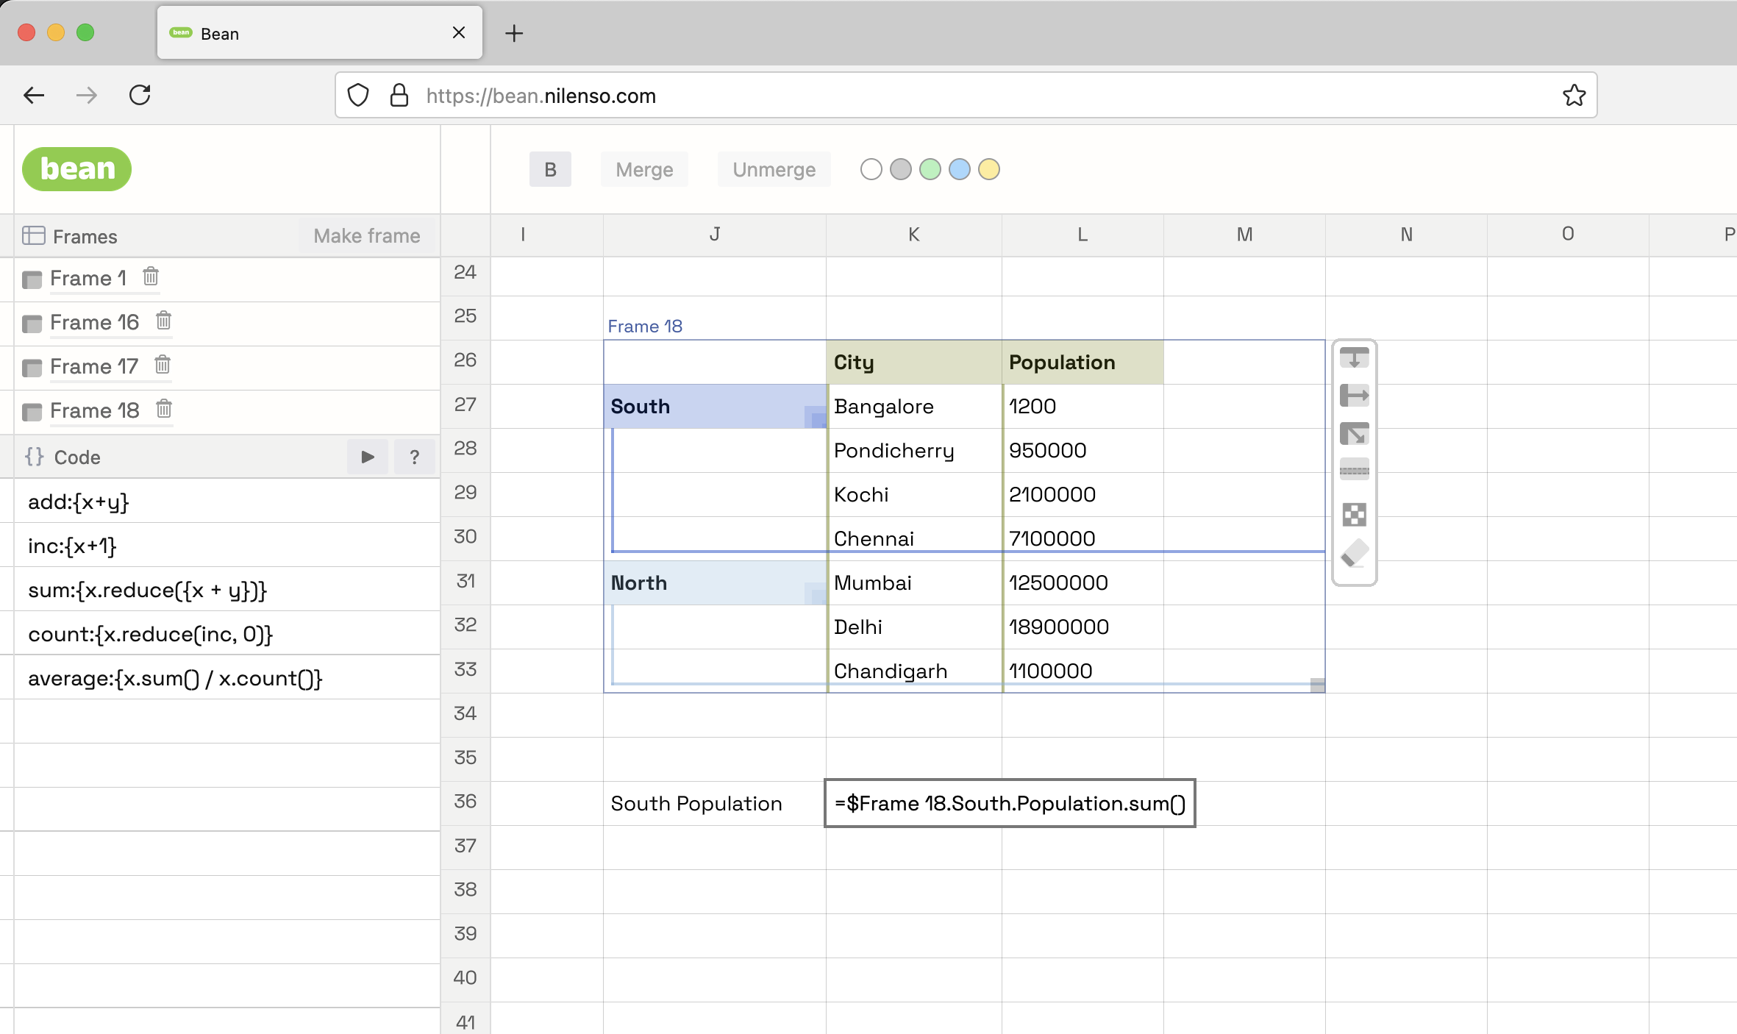The width and height of the screenshot is (1737, 1034).
Task: Open Frame 1 in the frames list
Action: tap(88, 278)
